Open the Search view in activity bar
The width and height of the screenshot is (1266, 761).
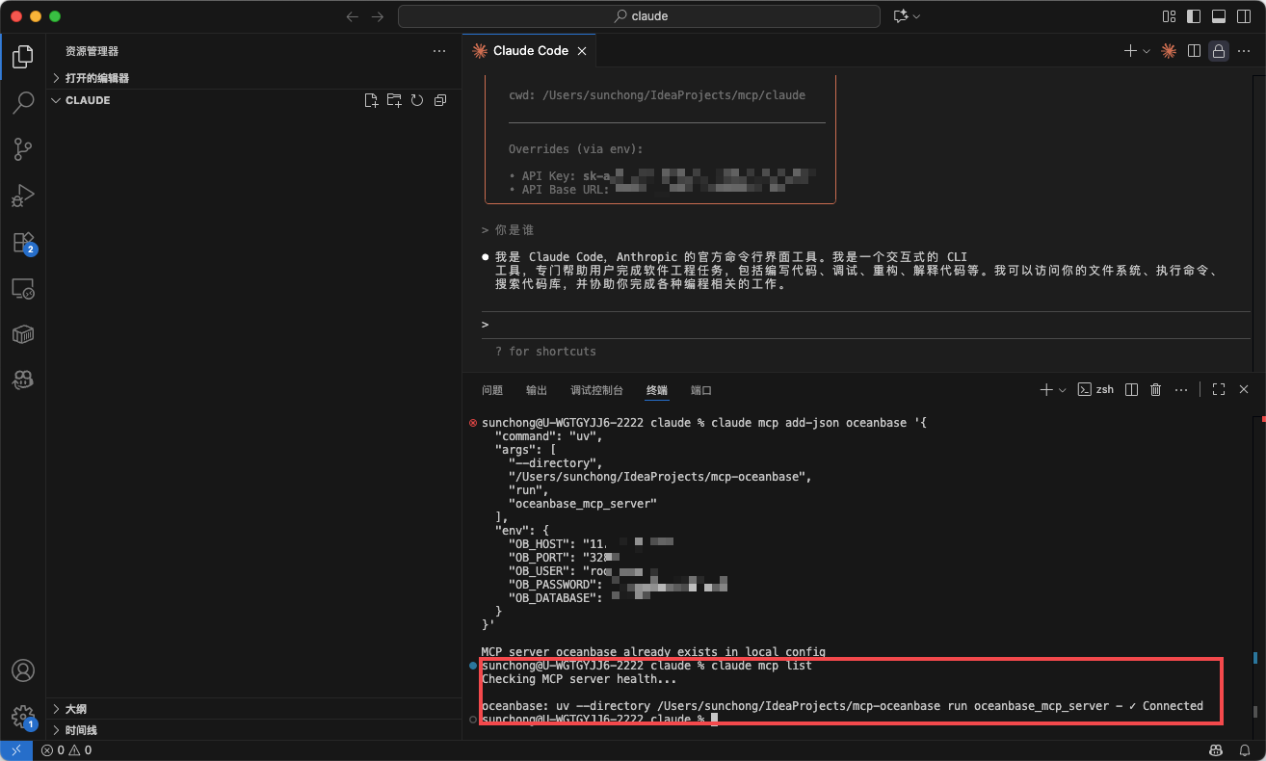pyautogui.click(x=23, y=103)
